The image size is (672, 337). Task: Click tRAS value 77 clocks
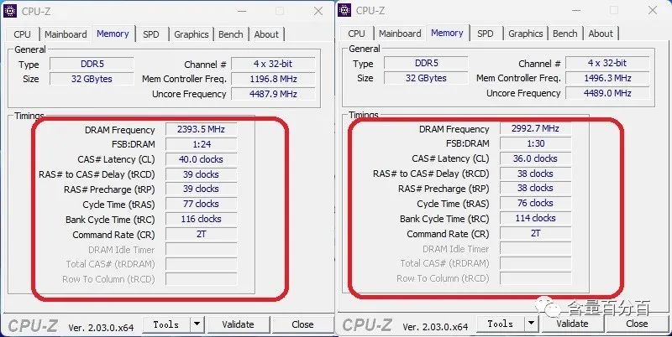click(x=201, y=204)
